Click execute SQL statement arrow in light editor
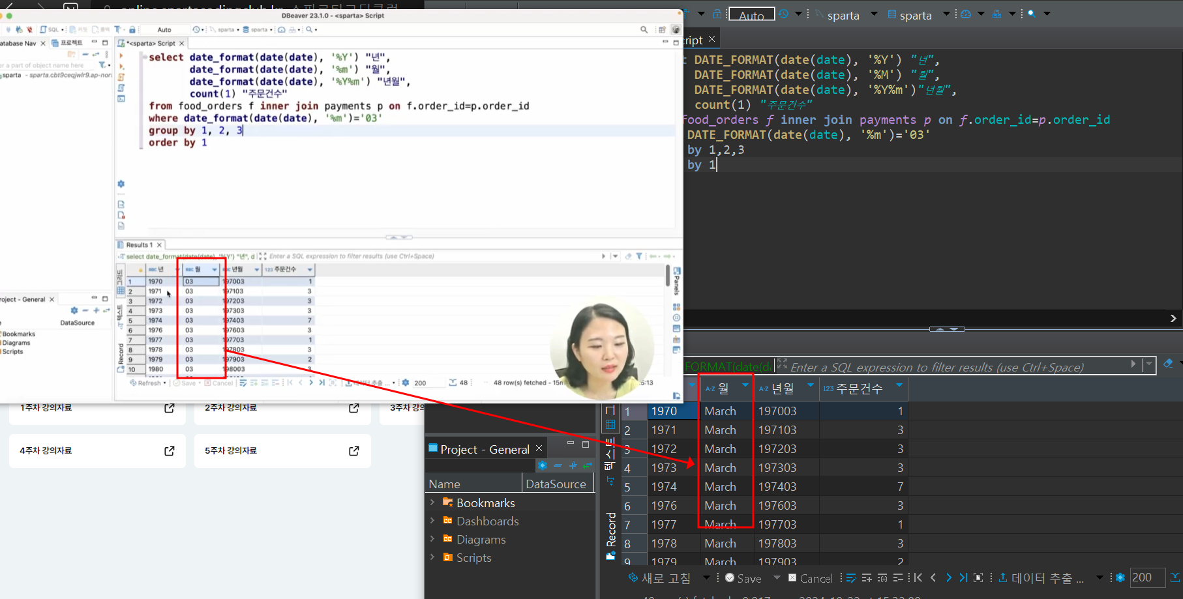Screen dimensions: 1183x599 pos(121,56)
